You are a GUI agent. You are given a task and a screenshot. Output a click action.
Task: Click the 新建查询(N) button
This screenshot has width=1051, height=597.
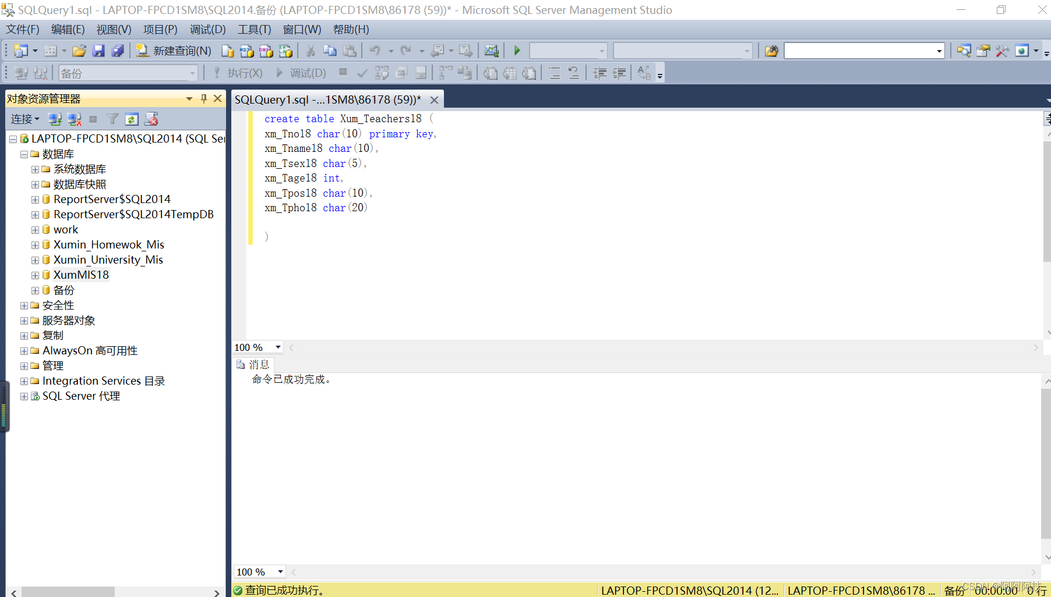click(x=174, y=51)
